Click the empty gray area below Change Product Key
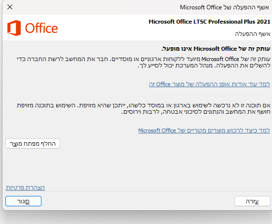Viewport: 272px width, 224px height. pos(138,166)
